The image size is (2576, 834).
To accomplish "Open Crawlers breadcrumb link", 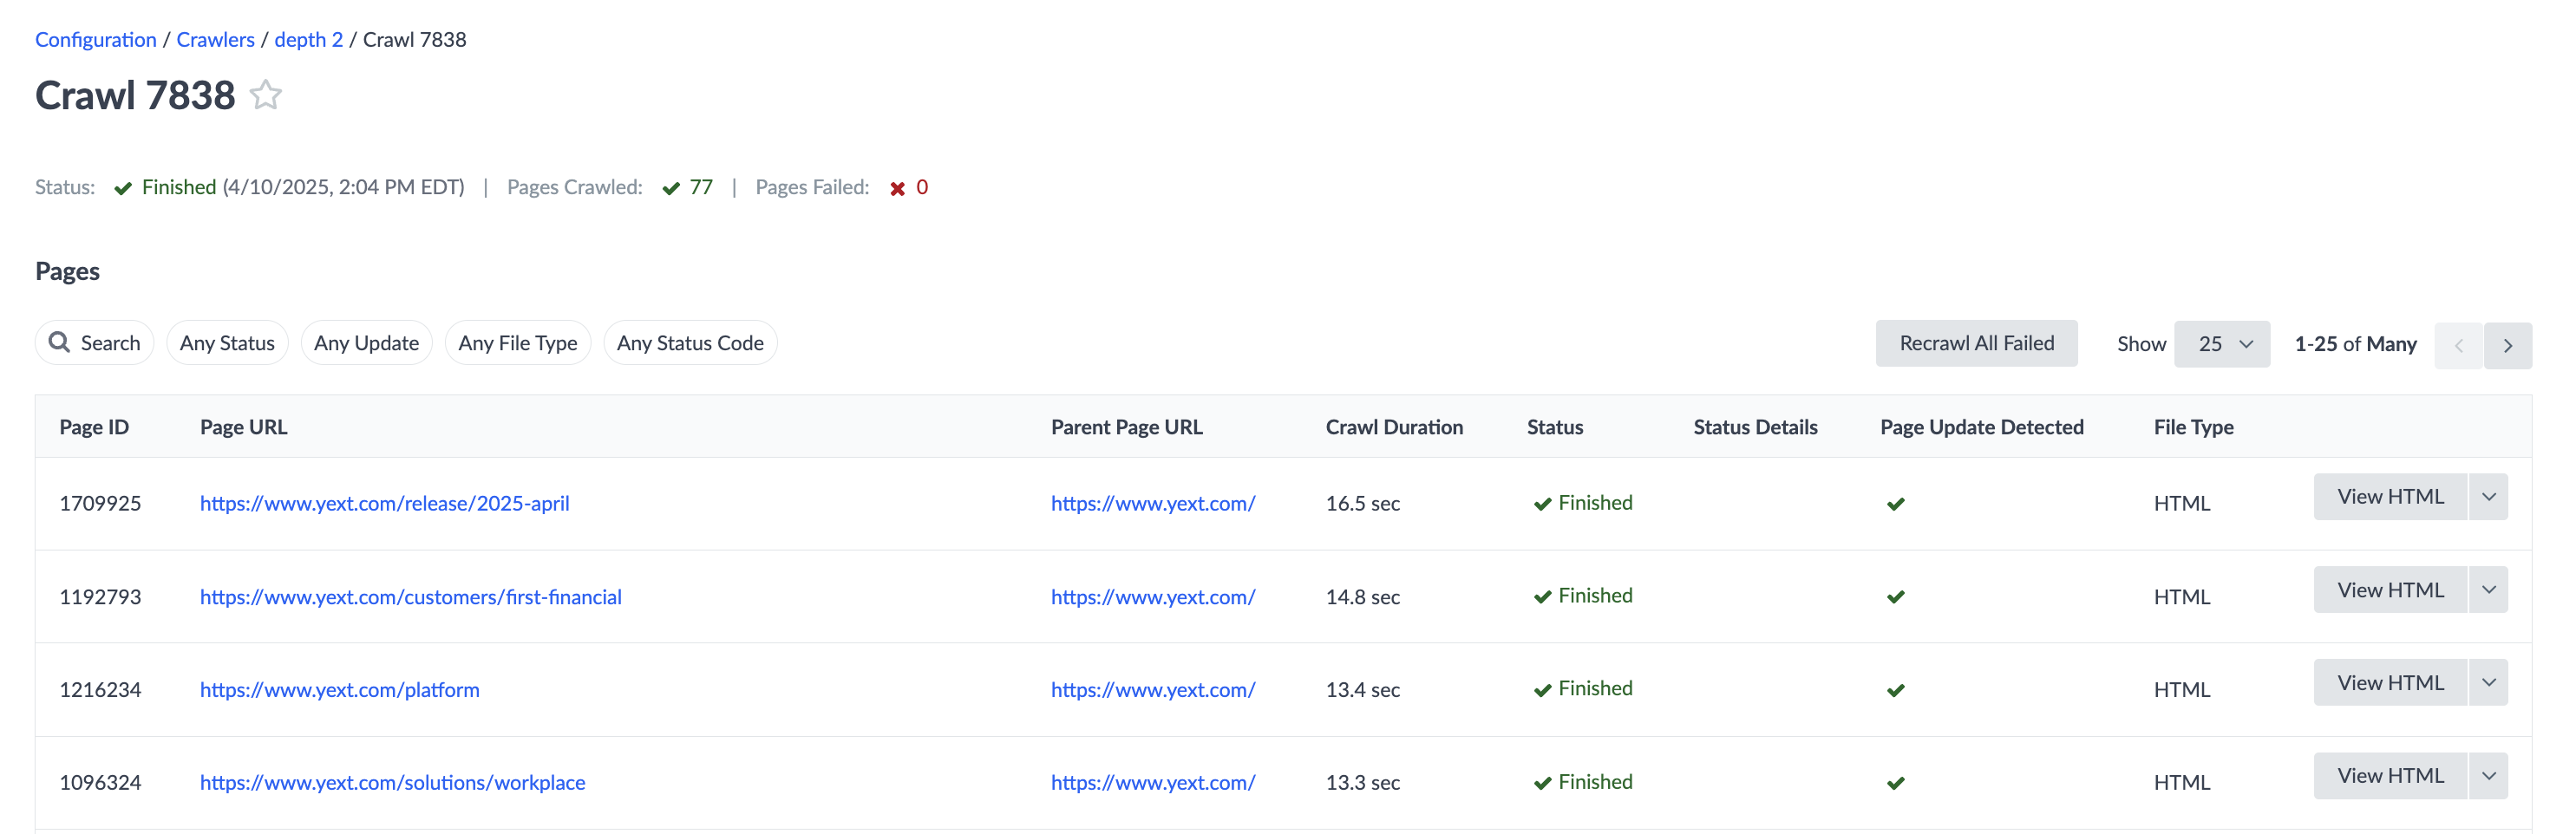I will (x=216, y=39).
